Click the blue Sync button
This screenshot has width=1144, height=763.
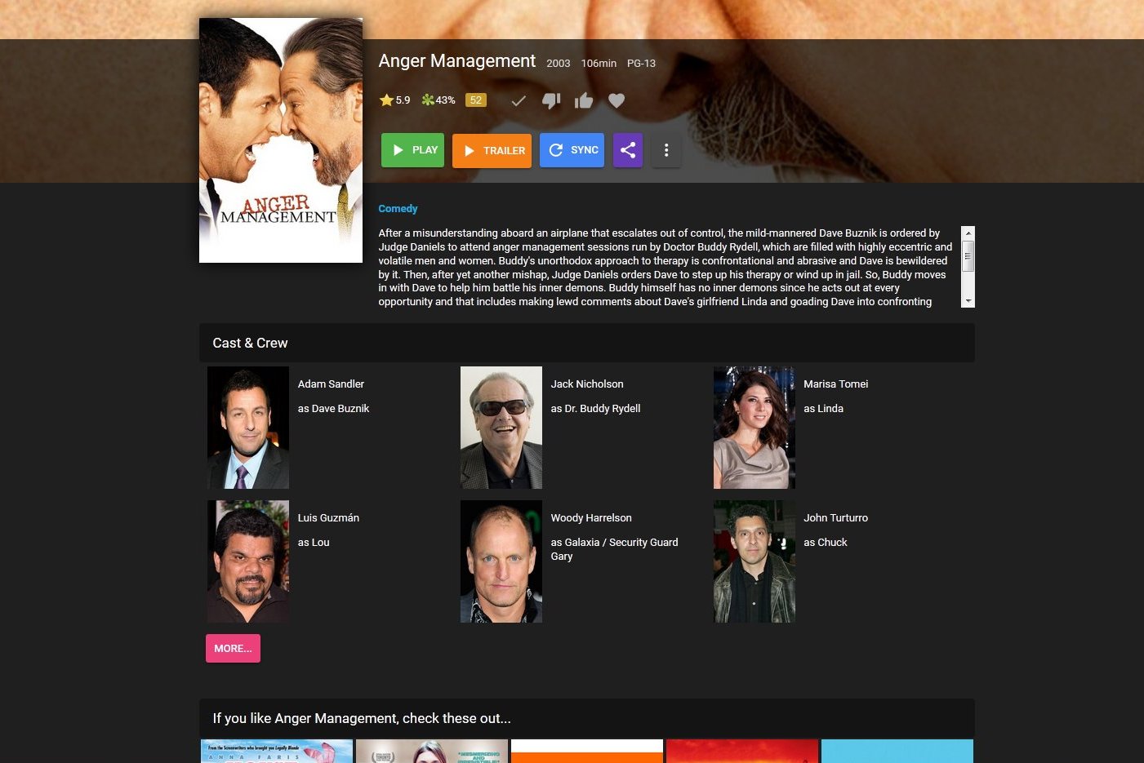click(x=572, y=150)
